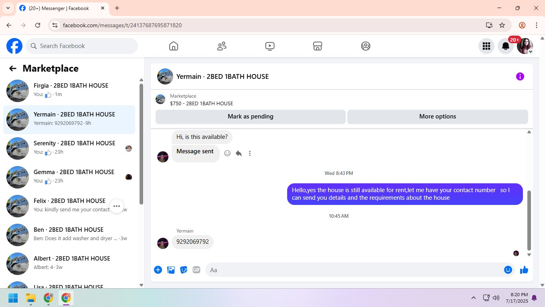Click the 'Hi, is this available?' message
This screenshot has width=545, height=307.
click(202, 137)
